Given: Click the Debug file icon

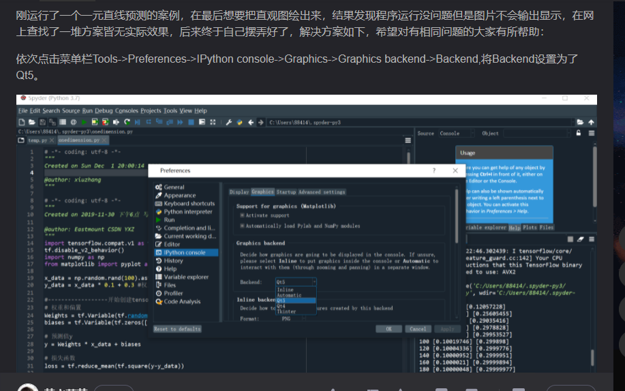Looking at the screenshot, I should 138,122.
